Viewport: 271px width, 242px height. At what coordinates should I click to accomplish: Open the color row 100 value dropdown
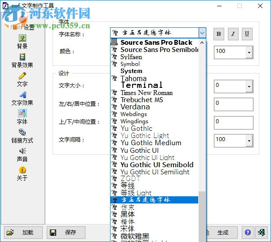point(249,52)
